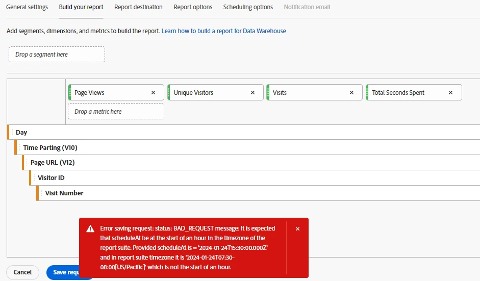Click the Total Seconds Spent label
This screenshot has width=480, height=281.
point(398,93)
